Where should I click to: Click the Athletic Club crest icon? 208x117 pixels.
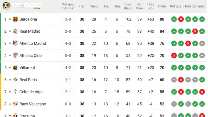pyautogui.click(x=15, y=55)
